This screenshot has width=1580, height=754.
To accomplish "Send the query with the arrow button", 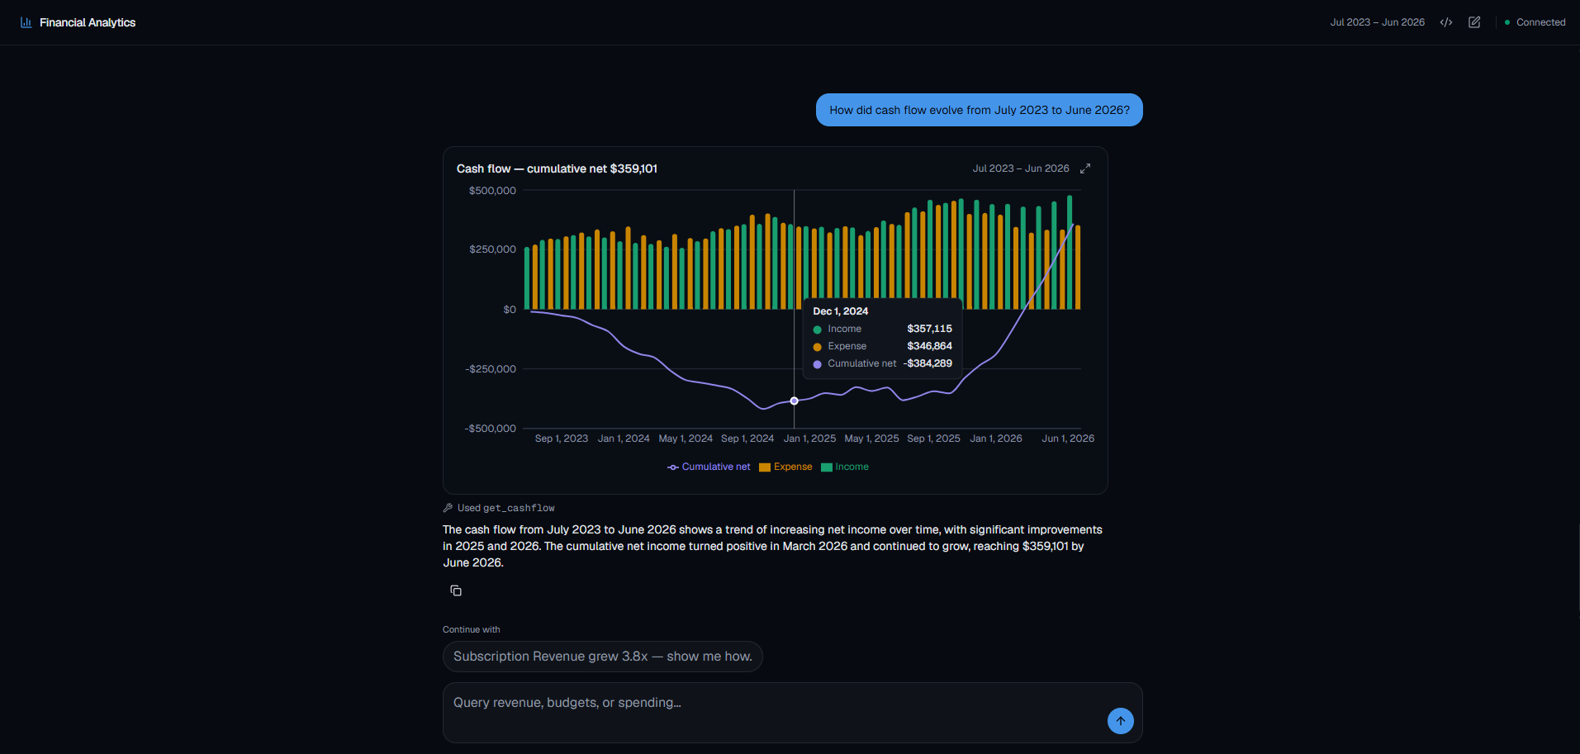I will tap(1121, 721).
